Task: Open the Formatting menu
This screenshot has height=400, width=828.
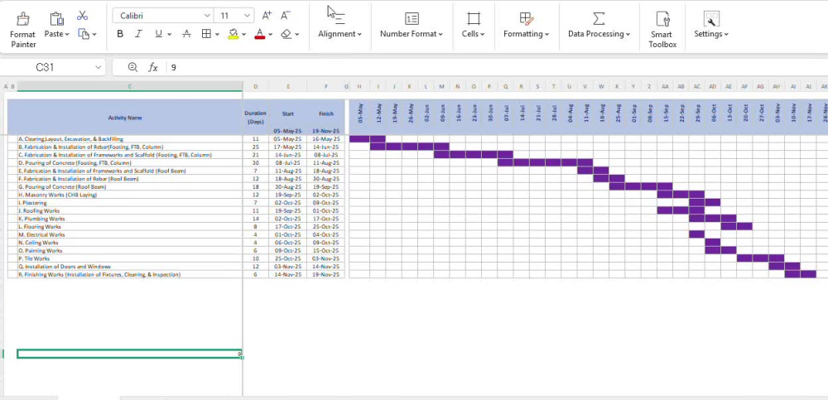Action: tap(526, 34)
